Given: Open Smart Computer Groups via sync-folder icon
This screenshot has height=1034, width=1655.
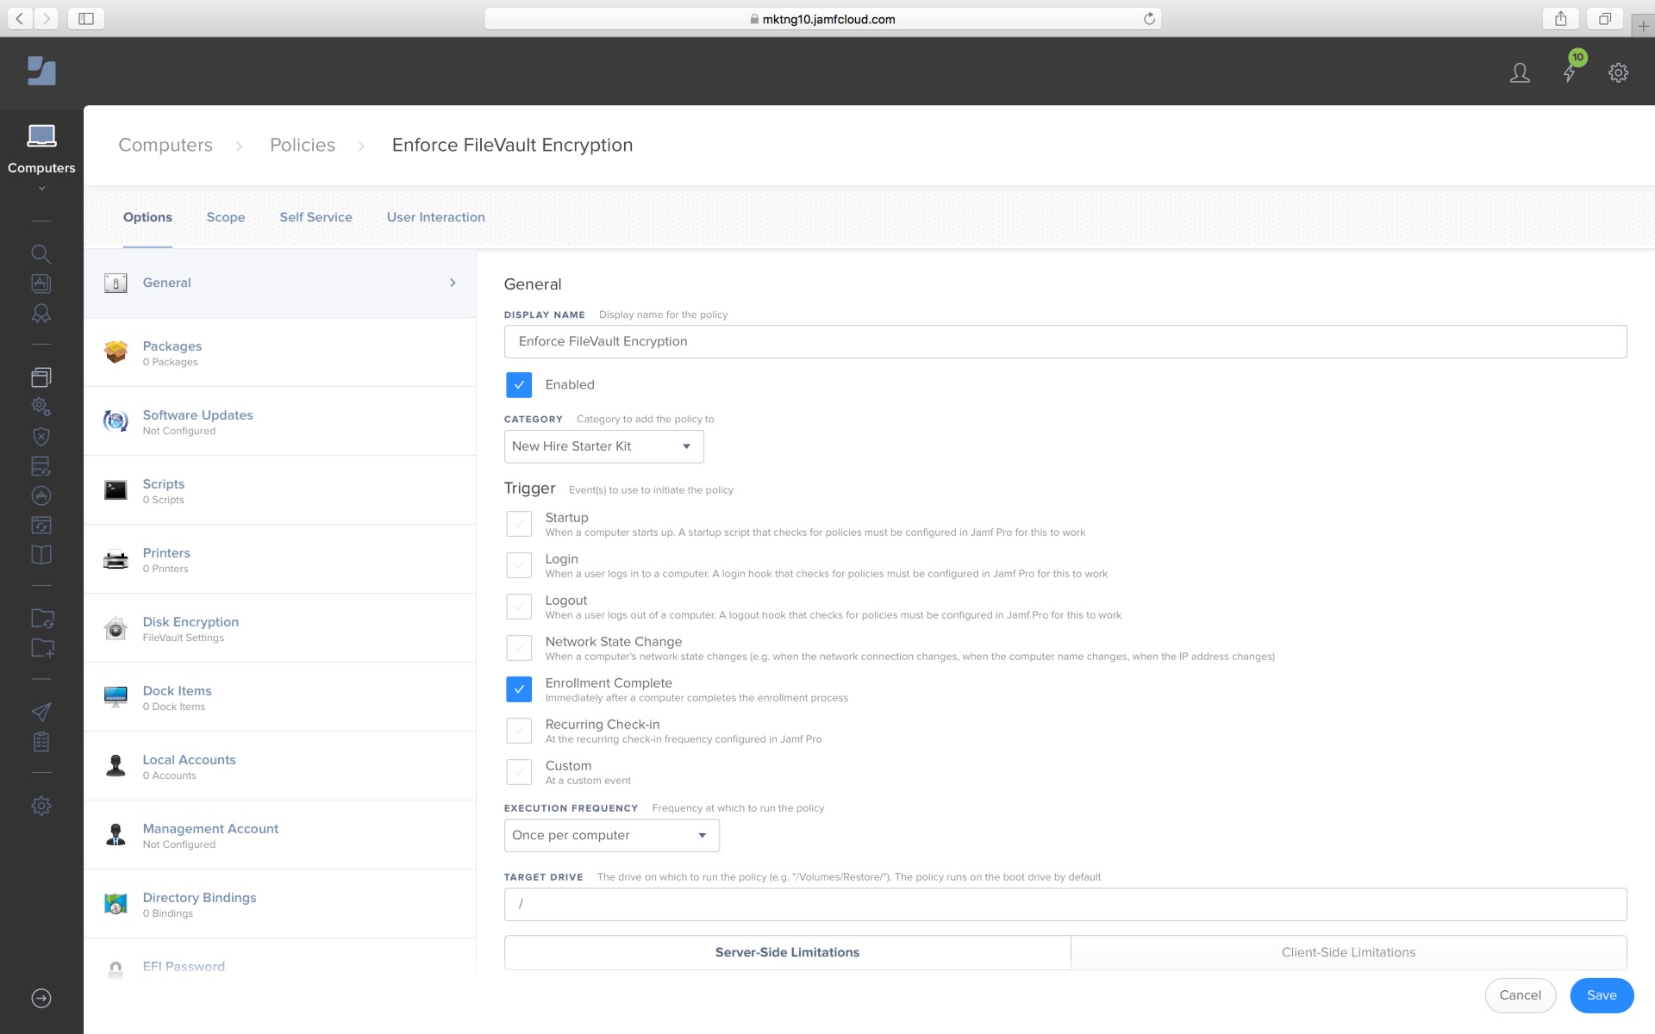Looking at the screenshot, I should (x=41, y=618).
